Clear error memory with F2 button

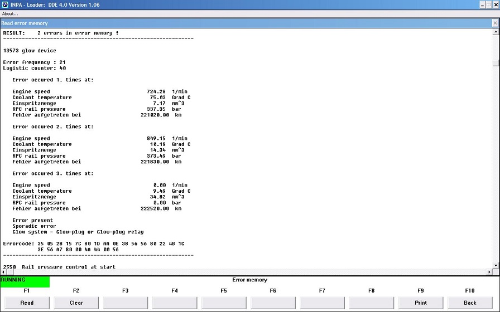coord(76,303)
